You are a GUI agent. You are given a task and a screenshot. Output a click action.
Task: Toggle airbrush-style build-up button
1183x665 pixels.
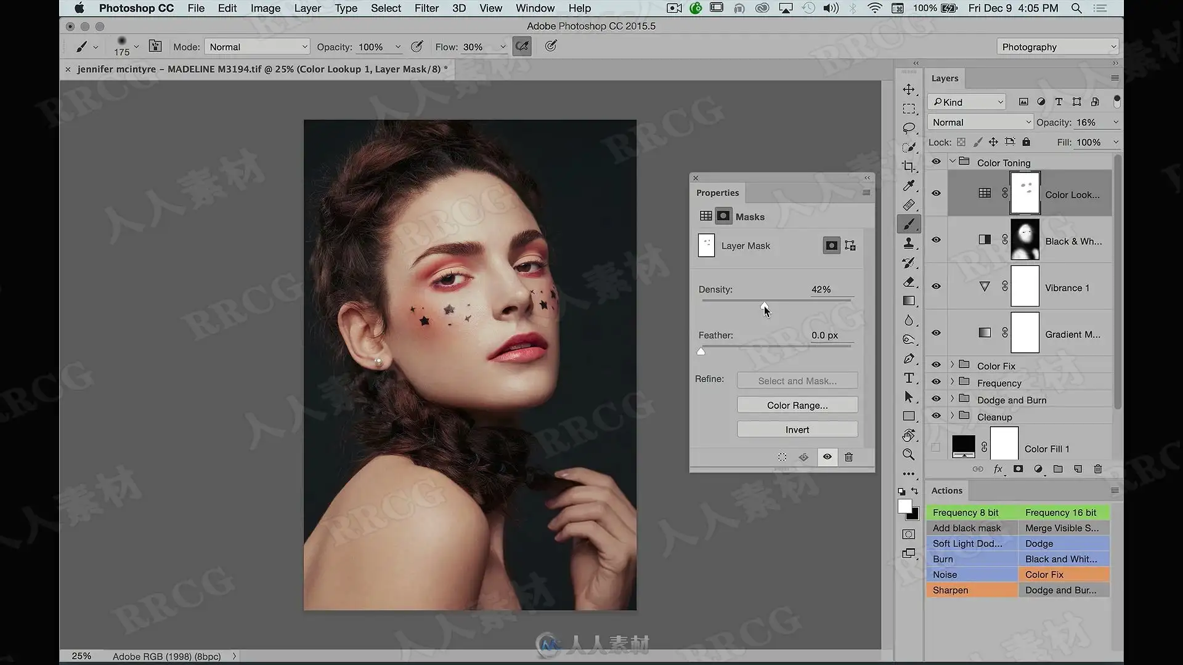tap(522, 46)
